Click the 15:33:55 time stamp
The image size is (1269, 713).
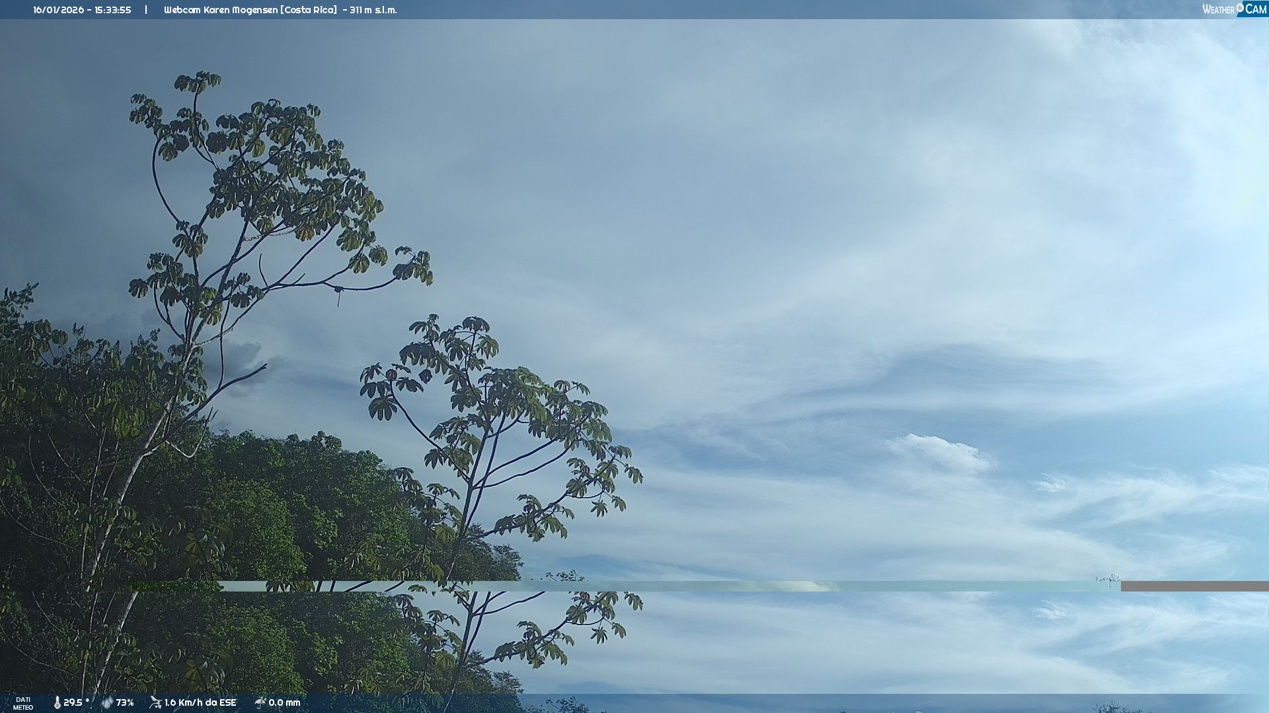pos(113,10)
